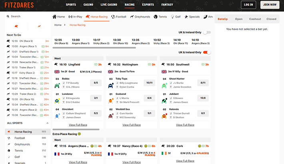Switch to the Cashout tab

coord(255,19)
